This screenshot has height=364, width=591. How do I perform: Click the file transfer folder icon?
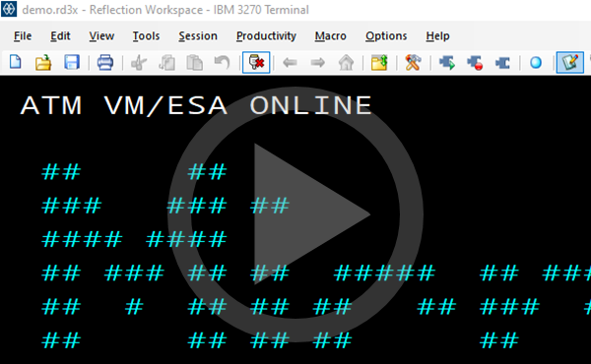[379, 63]
